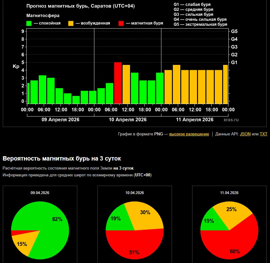Click the "10 Апреля 2026" date label
This screenshot has height=263, width=270.
click(128, 120)
